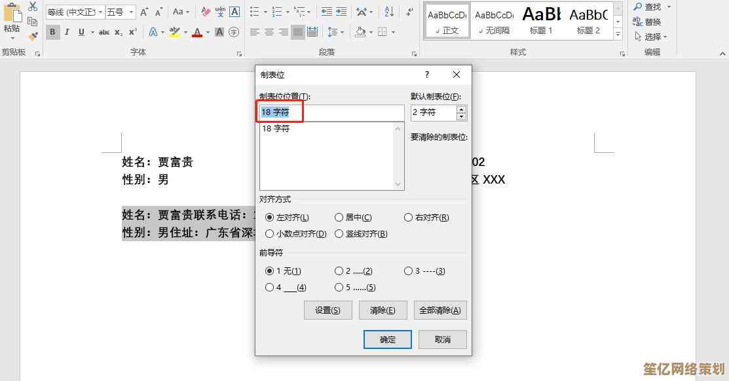
Task: Select the 右对齐 (right align) radio option
Action: (x=409, y=218)
